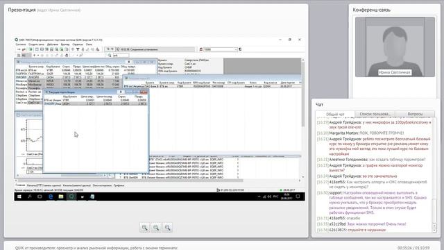The width and height of the screenshot is (444, 250).
Task: Click the middle magnifier zoom button below presentation
Action: [156, 227]
